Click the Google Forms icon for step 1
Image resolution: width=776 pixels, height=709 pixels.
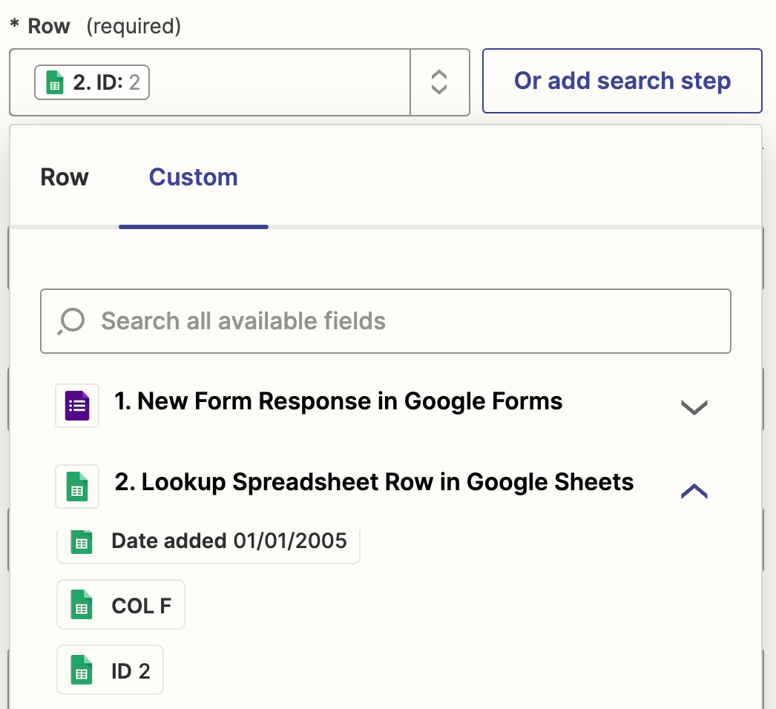[x=77, y=406]
